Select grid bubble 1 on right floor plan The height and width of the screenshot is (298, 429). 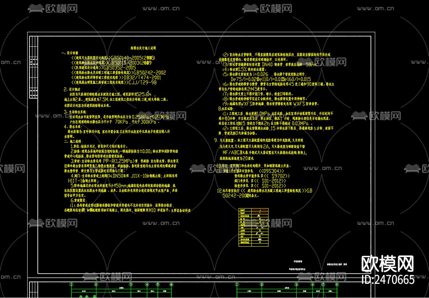[x=237, y=285]
